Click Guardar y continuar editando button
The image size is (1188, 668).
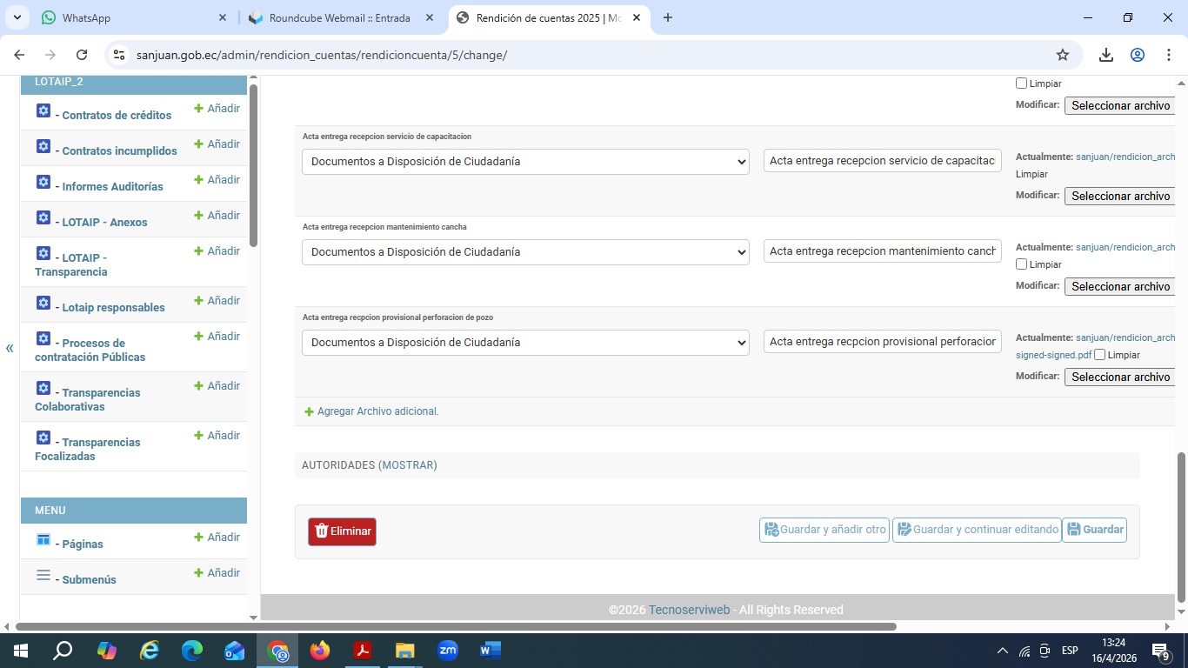977,530
